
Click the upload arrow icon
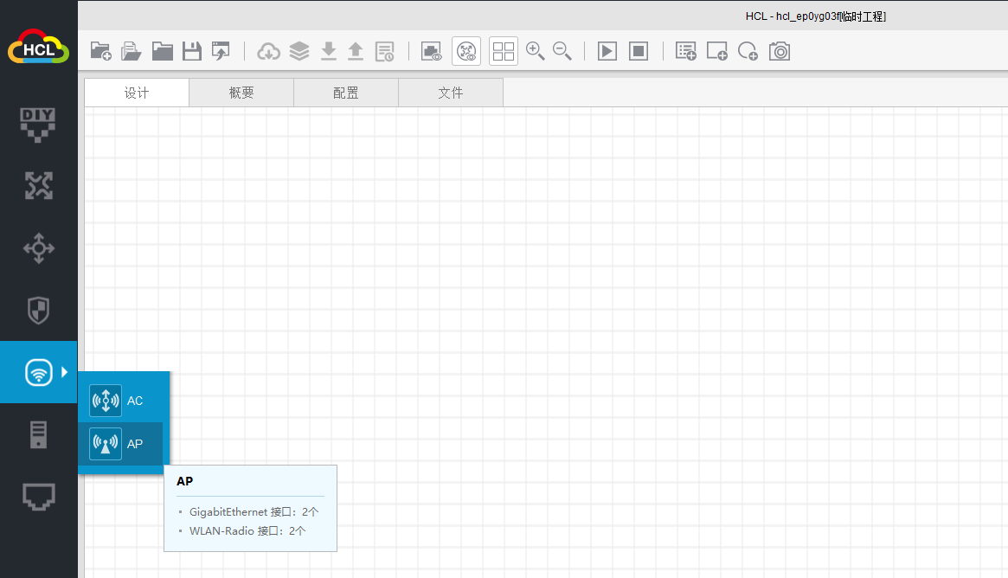[356, 51]
